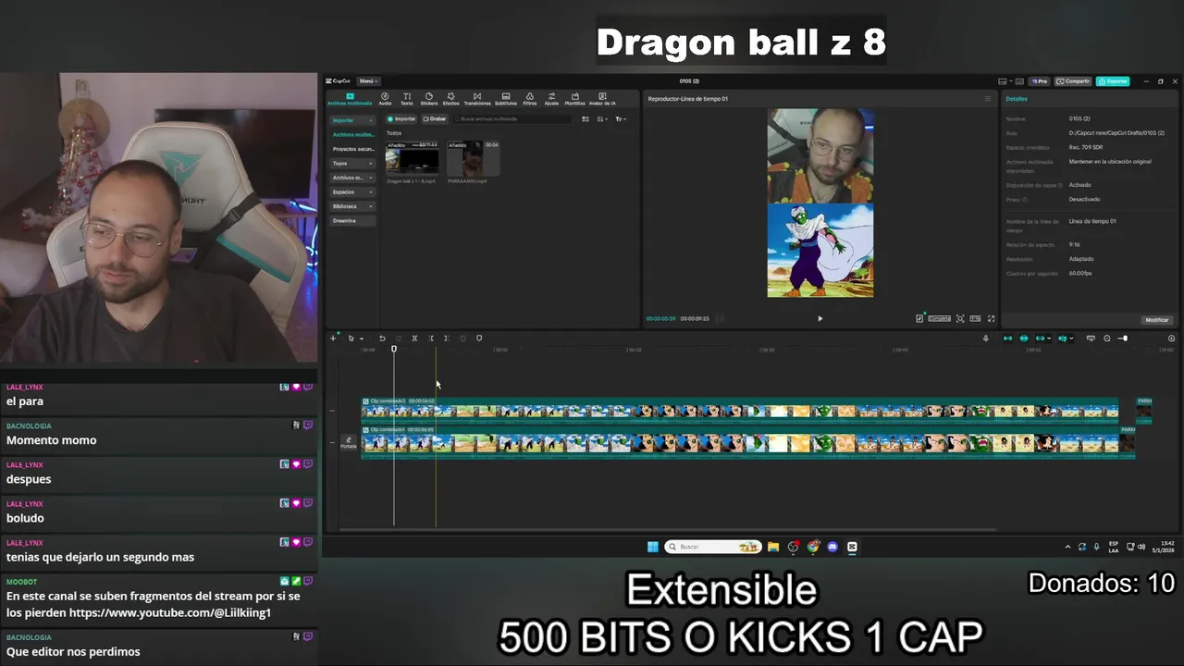Open the player panel options menu icon

point(987,98)
